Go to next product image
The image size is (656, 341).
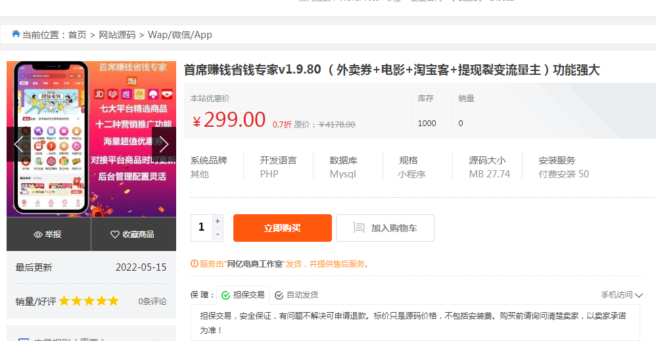[164, 145]
